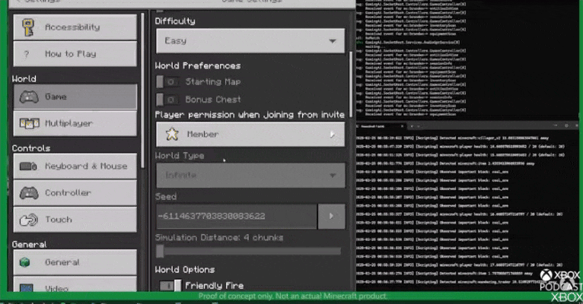Click the Multiplayer icon in sidebar
Viewport: 583px width, 304px height.
click(x=30, y=123)
